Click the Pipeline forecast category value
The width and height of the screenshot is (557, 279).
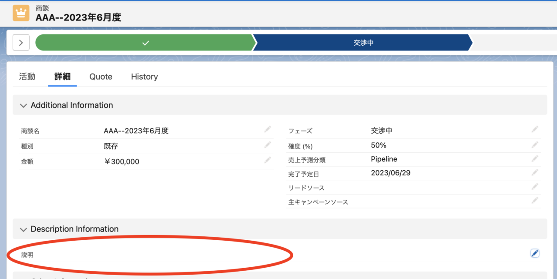pos(384,159)
